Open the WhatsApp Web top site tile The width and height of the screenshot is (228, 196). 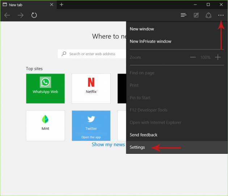point(45,88)
